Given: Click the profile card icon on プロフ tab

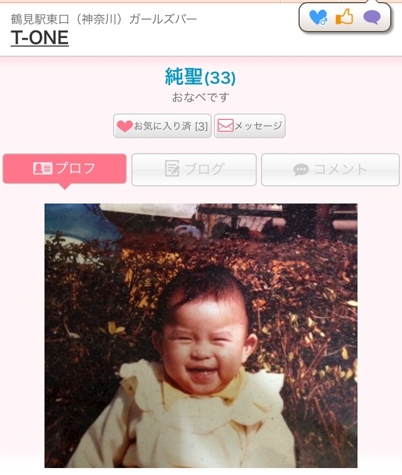Looking at the screenshot, I should 43,169.
